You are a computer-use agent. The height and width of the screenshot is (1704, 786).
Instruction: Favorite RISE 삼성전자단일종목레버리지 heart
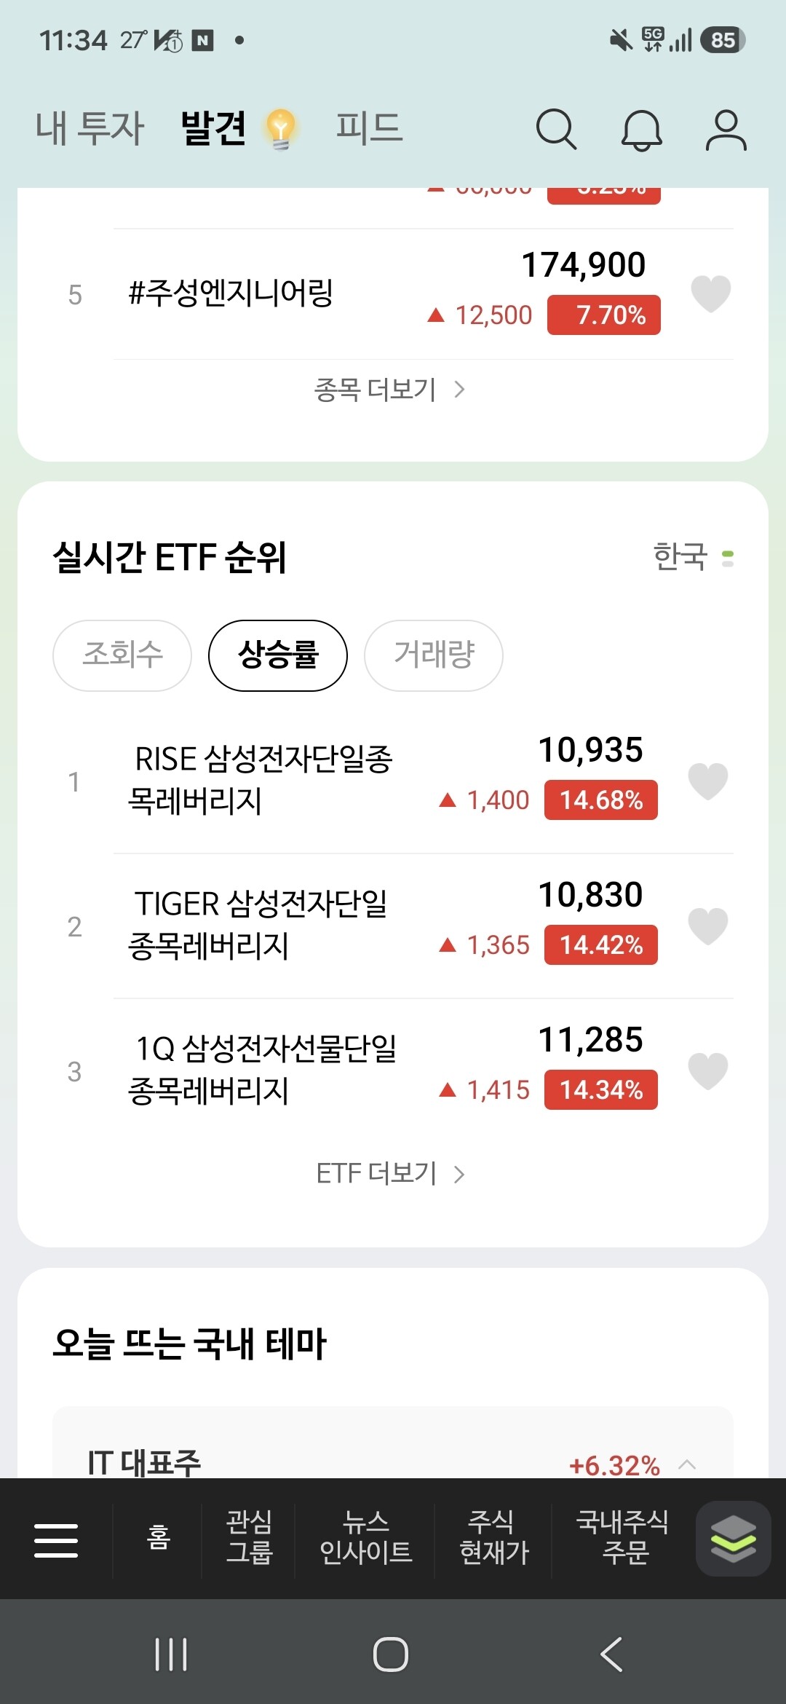708,781
